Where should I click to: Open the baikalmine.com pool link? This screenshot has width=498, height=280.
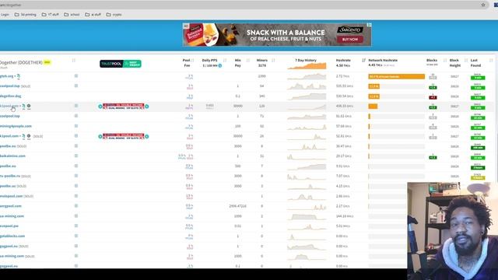click(12, 156)
